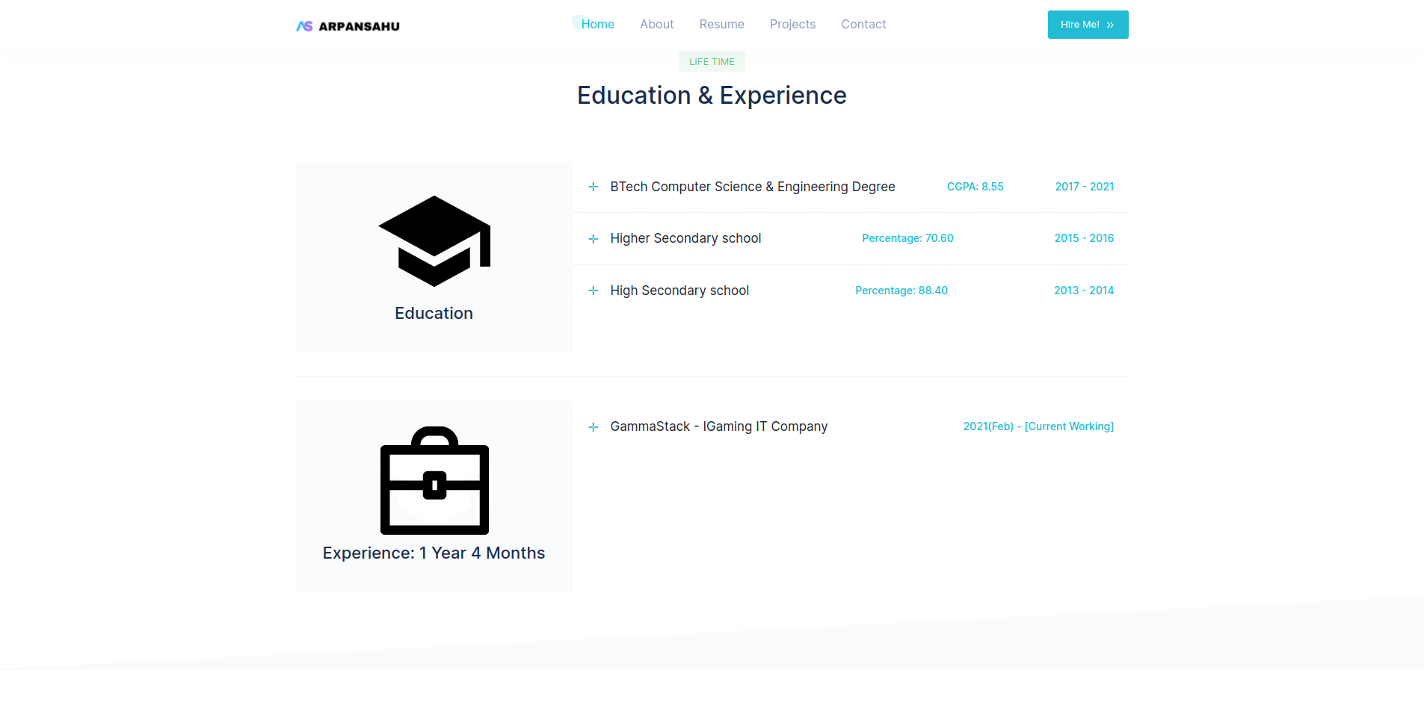
Task: Open the Projects nav link
Action: tap(792, 24)
